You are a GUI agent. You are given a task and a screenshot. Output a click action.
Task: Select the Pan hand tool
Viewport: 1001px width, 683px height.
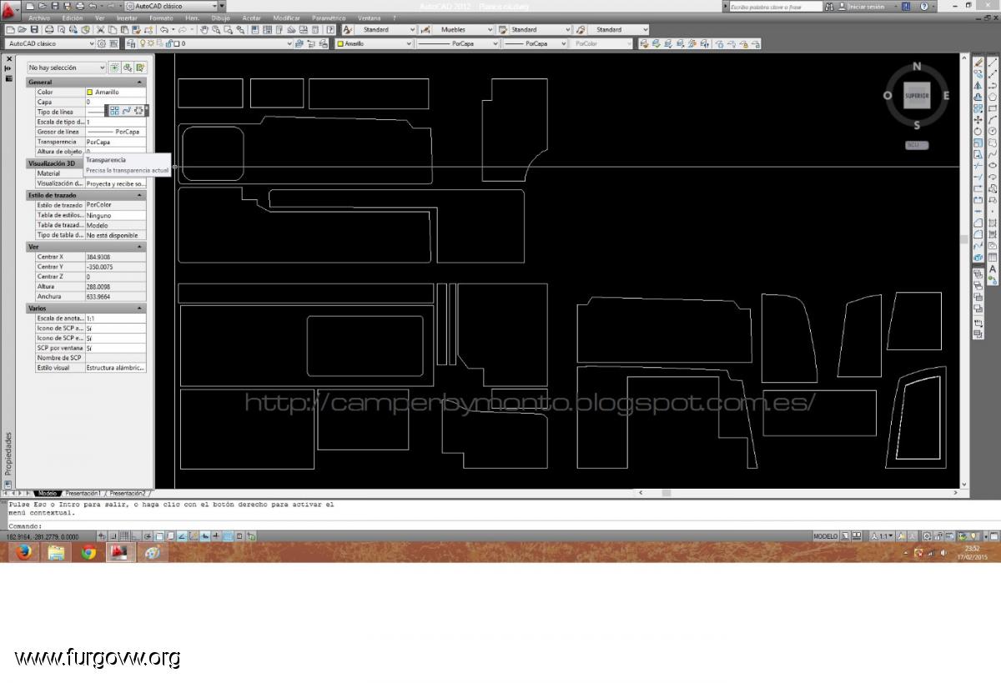click(x=204, y=29)
